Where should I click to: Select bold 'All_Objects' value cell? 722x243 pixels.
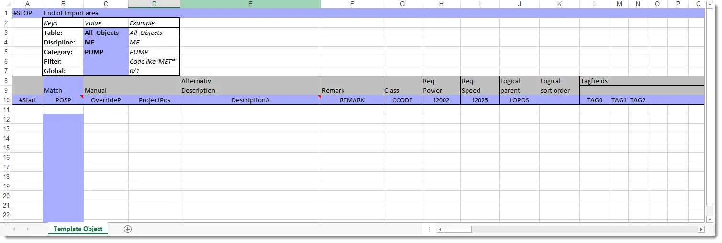(x=106, y=33)
